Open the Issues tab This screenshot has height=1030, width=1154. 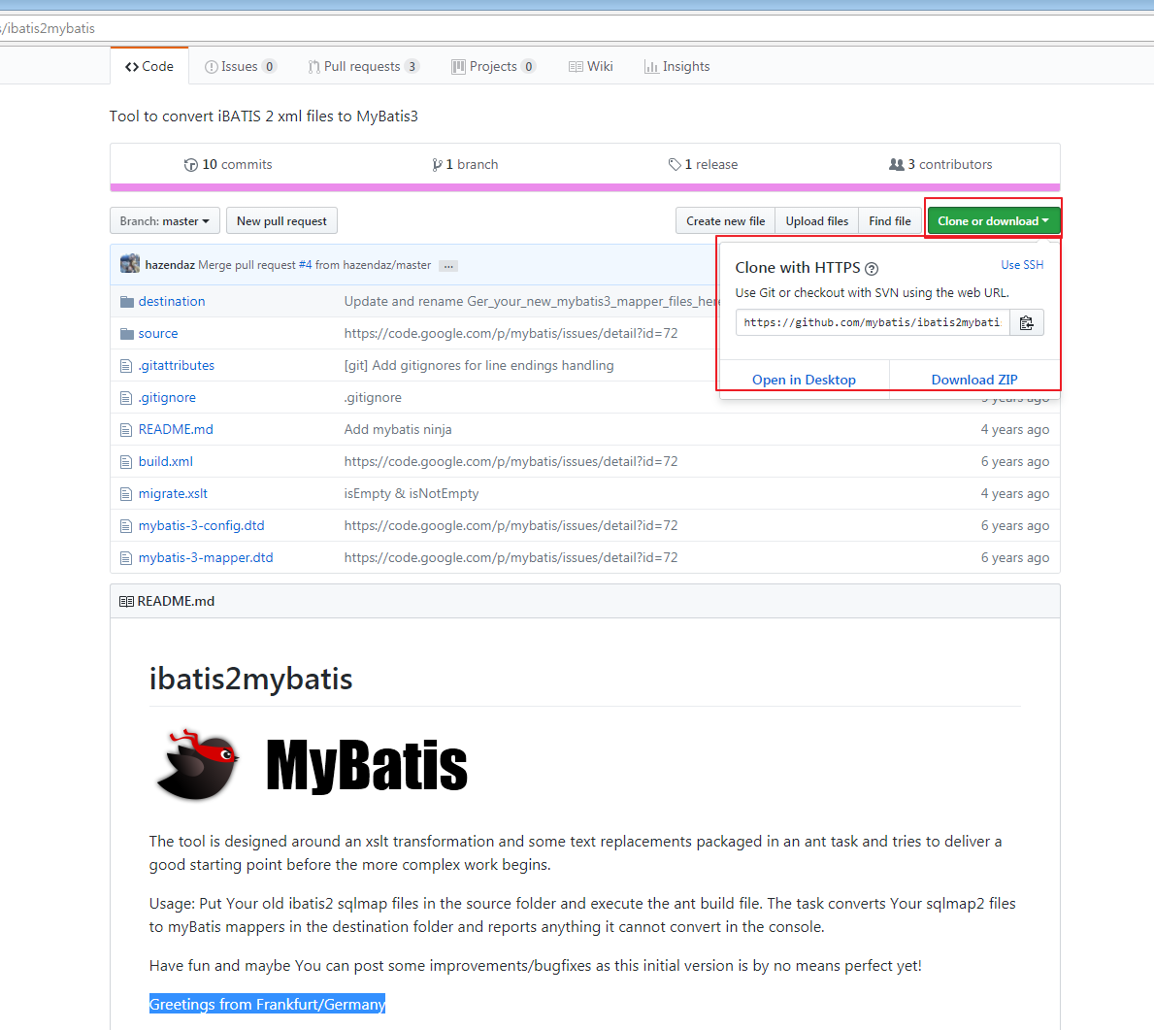240,66
